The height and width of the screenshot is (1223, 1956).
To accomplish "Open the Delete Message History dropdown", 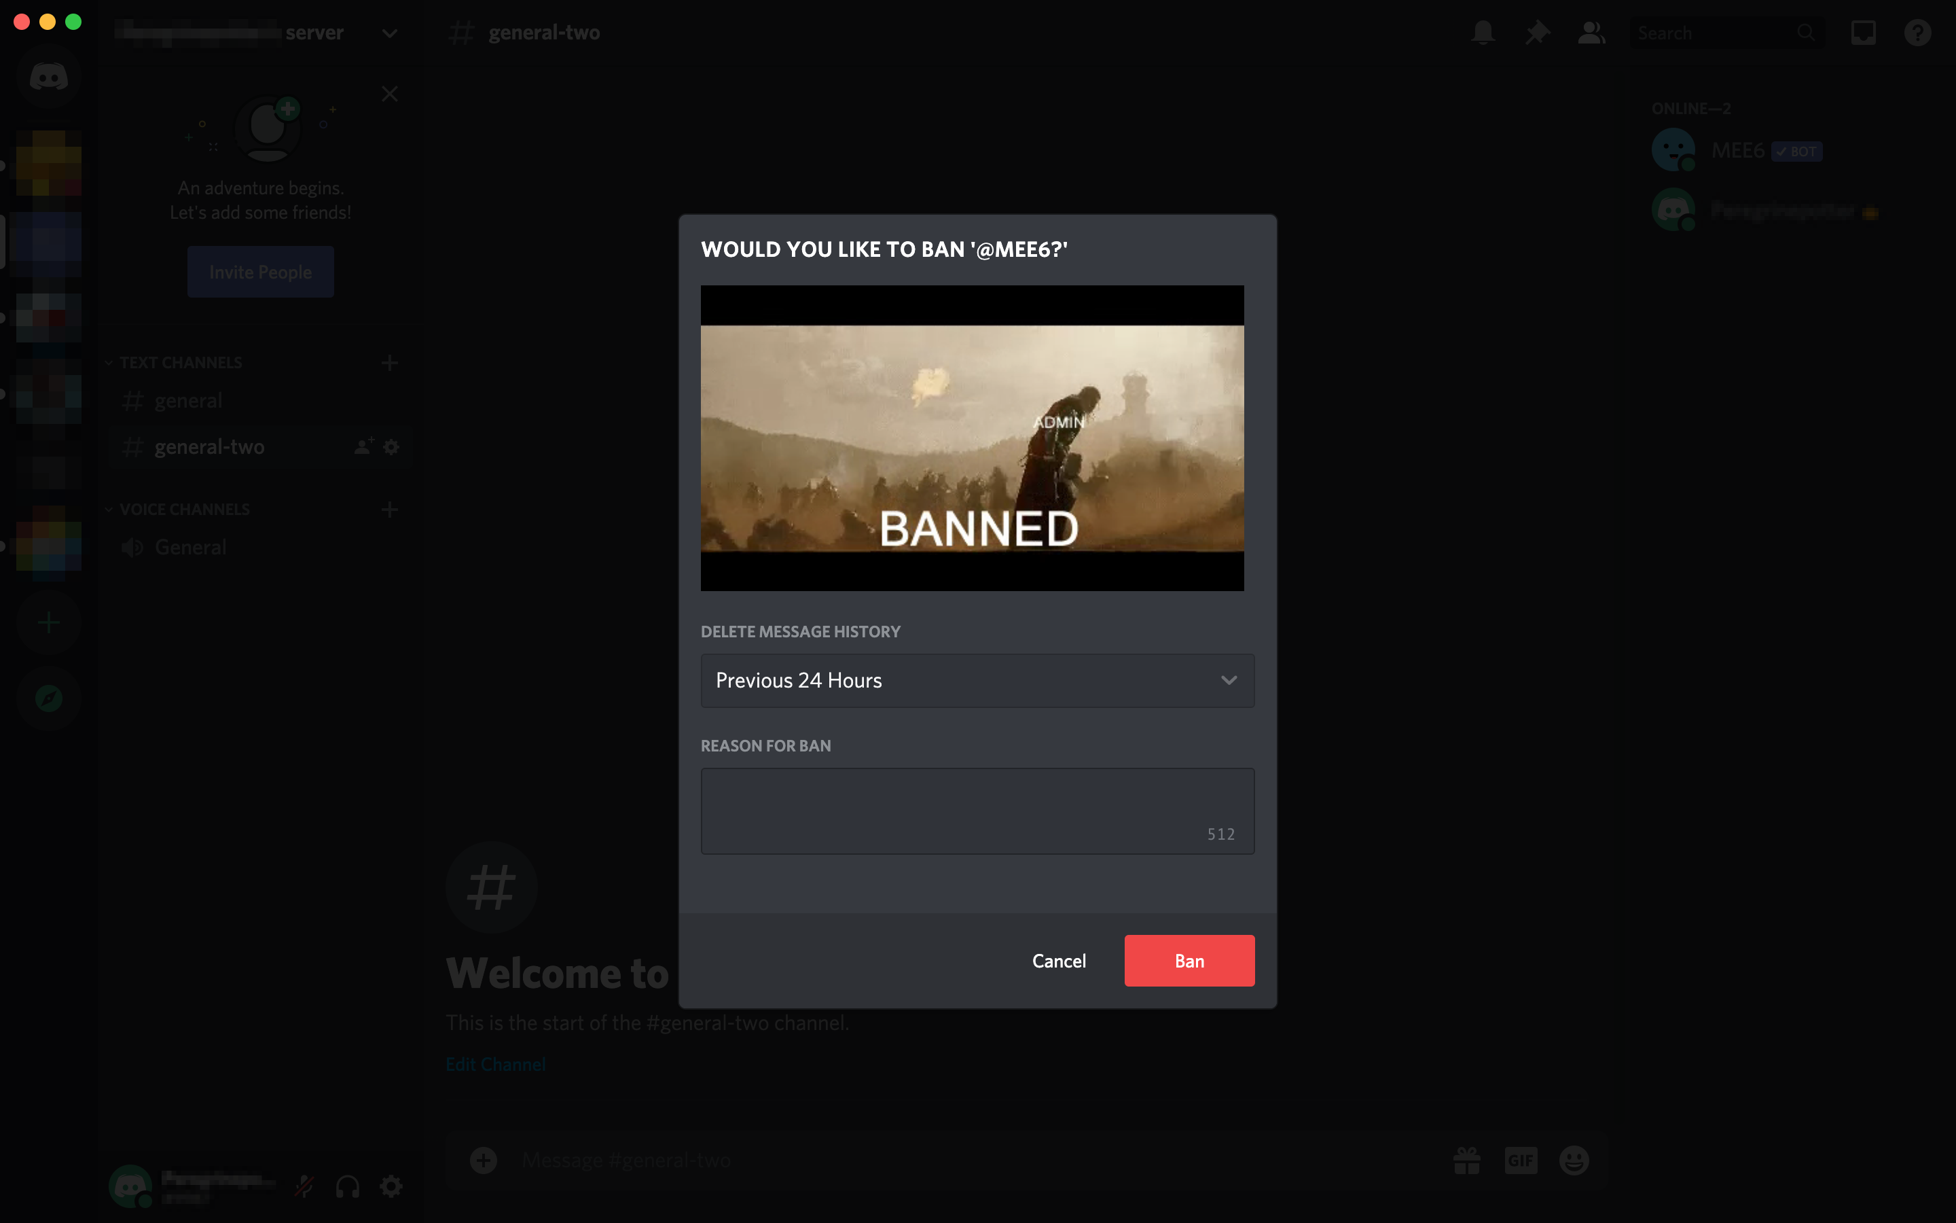I will (x=977, y=680).
